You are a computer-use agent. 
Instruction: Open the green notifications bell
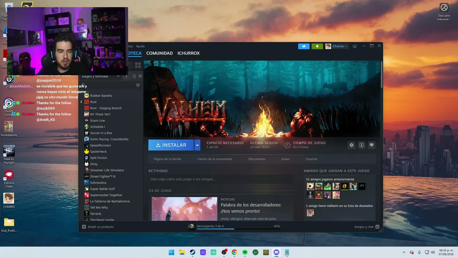tap(317, 46)
